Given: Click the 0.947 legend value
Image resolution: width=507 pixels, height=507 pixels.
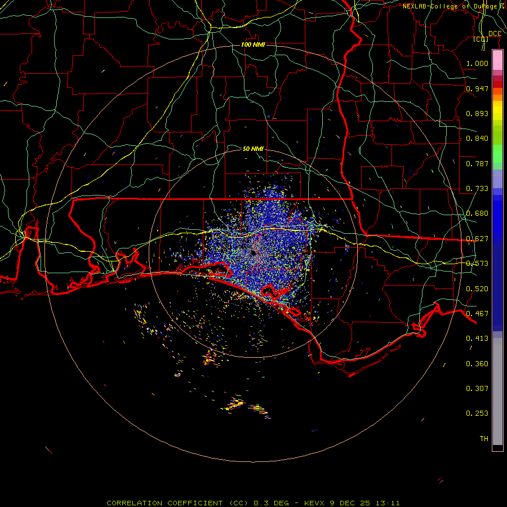Looking at the screenshot, I should point(477,88).
